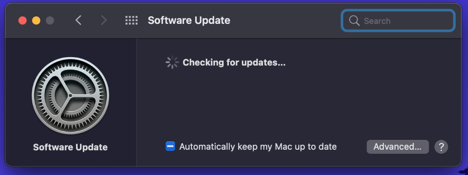The height and width of the screenshot is (175, 468).
Task: Toggle the automatic updates checkbox
Action: [x=170, y=146]
